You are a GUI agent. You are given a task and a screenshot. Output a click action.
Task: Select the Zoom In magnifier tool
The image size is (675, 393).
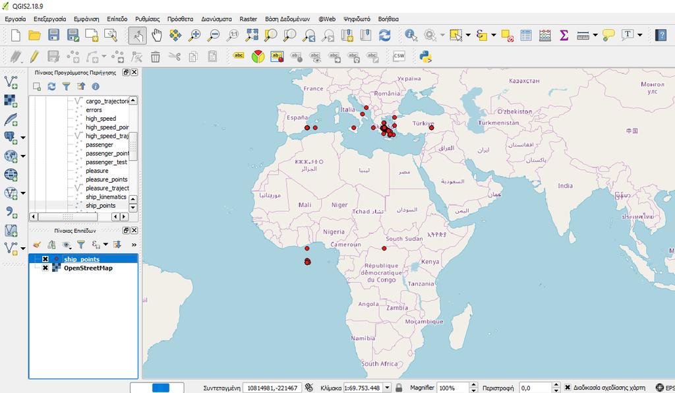coord(194,35)
